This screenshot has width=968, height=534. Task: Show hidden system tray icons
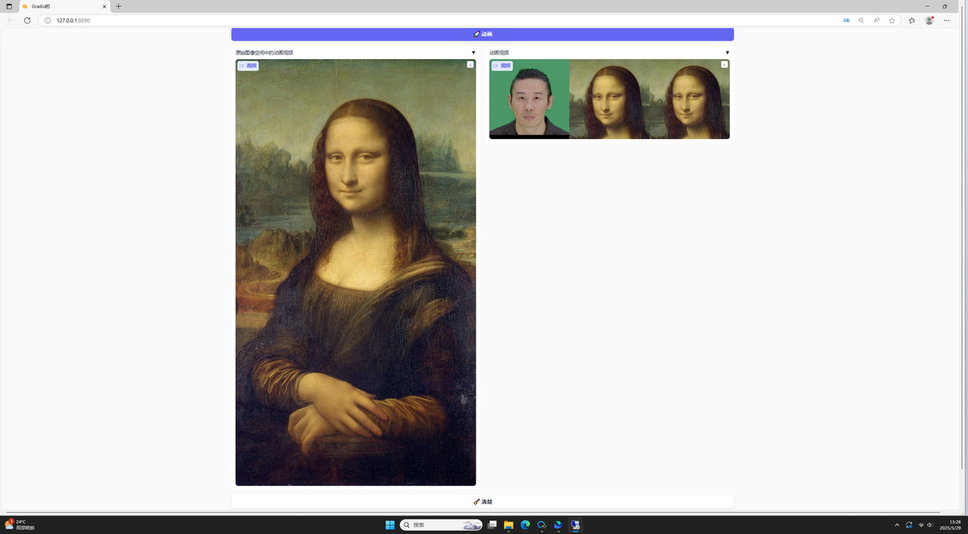pyautogui.click(x=897, y=525)
